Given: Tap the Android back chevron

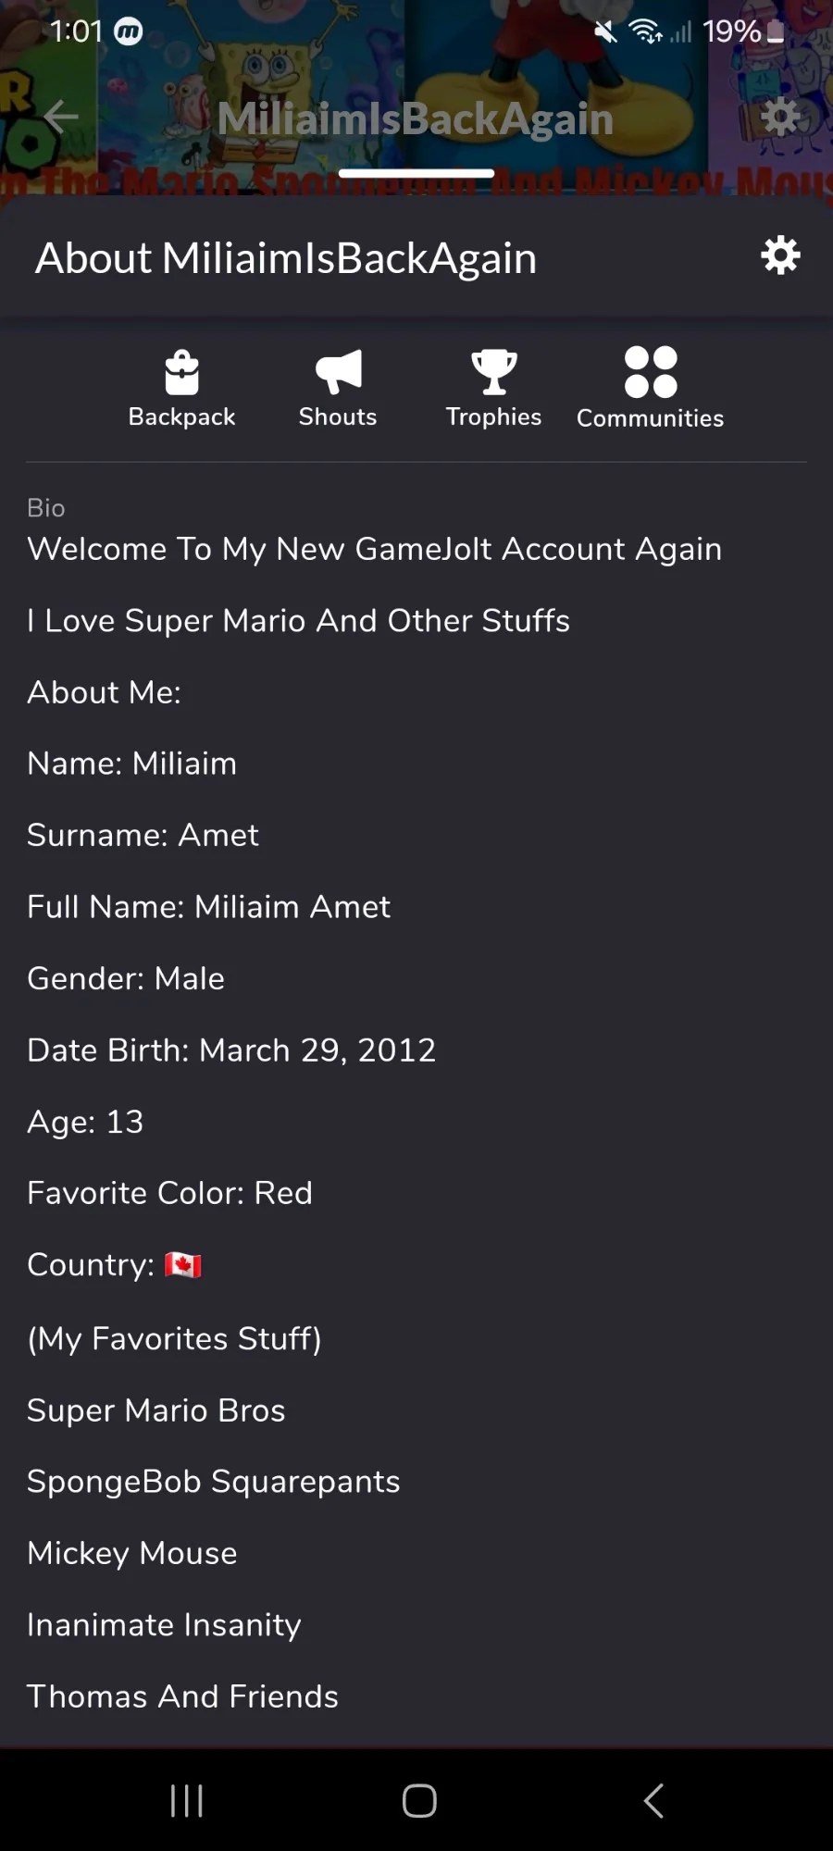Looking at the screenshot, I should click(x=653, y=1801).
